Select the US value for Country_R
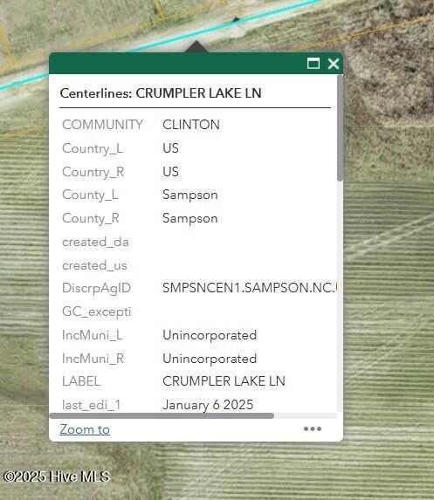Viewport: 434px width, 500px height. pos(170,172)
